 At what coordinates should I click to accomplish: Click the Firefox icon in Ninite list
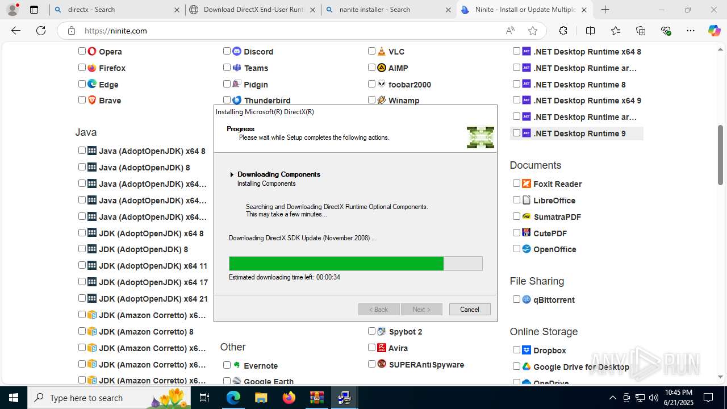point(92,68)
